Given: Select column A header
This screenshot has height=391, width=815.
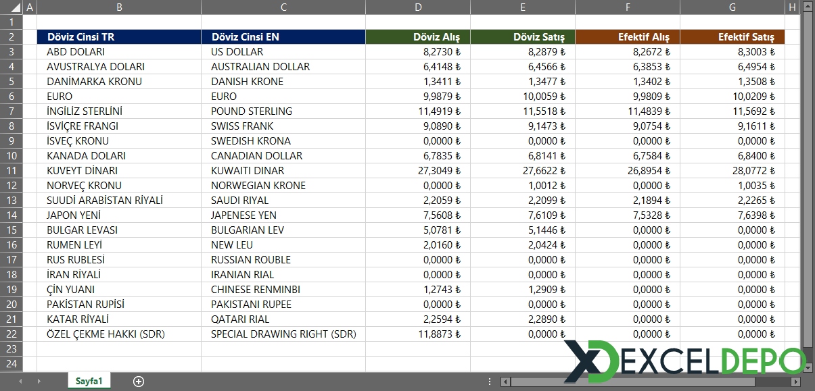Looking at the screenshot, I should tap(30, 7).
